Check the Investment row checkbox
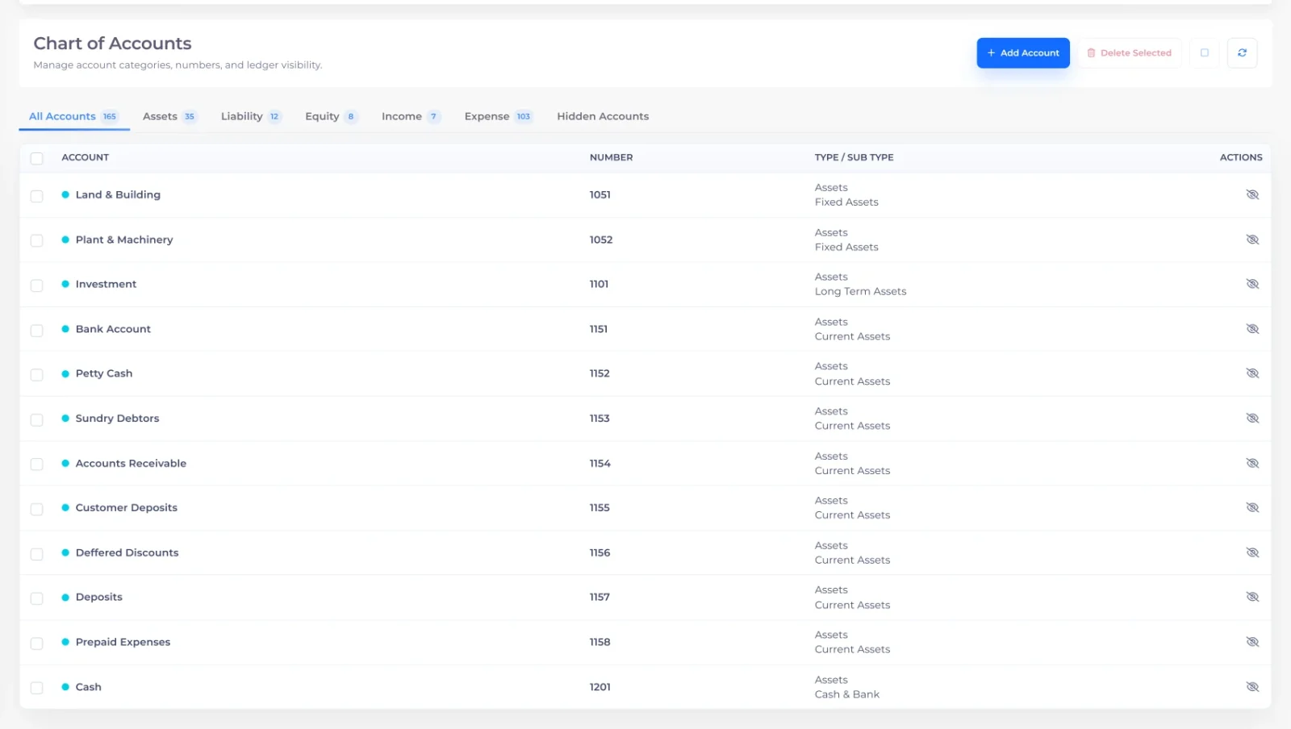 point(36,285)
